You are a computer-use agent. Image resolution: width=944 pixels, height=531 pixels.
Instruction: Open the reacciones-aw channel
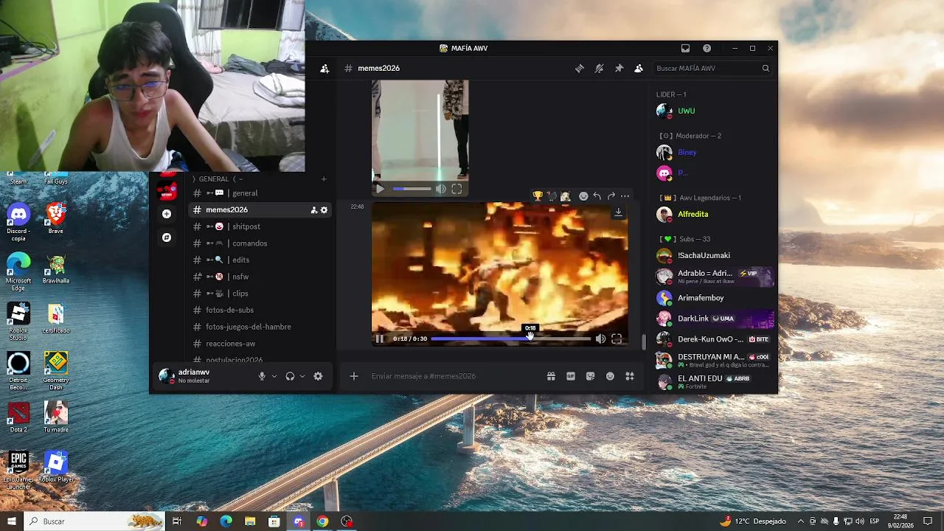pos(260,344)
